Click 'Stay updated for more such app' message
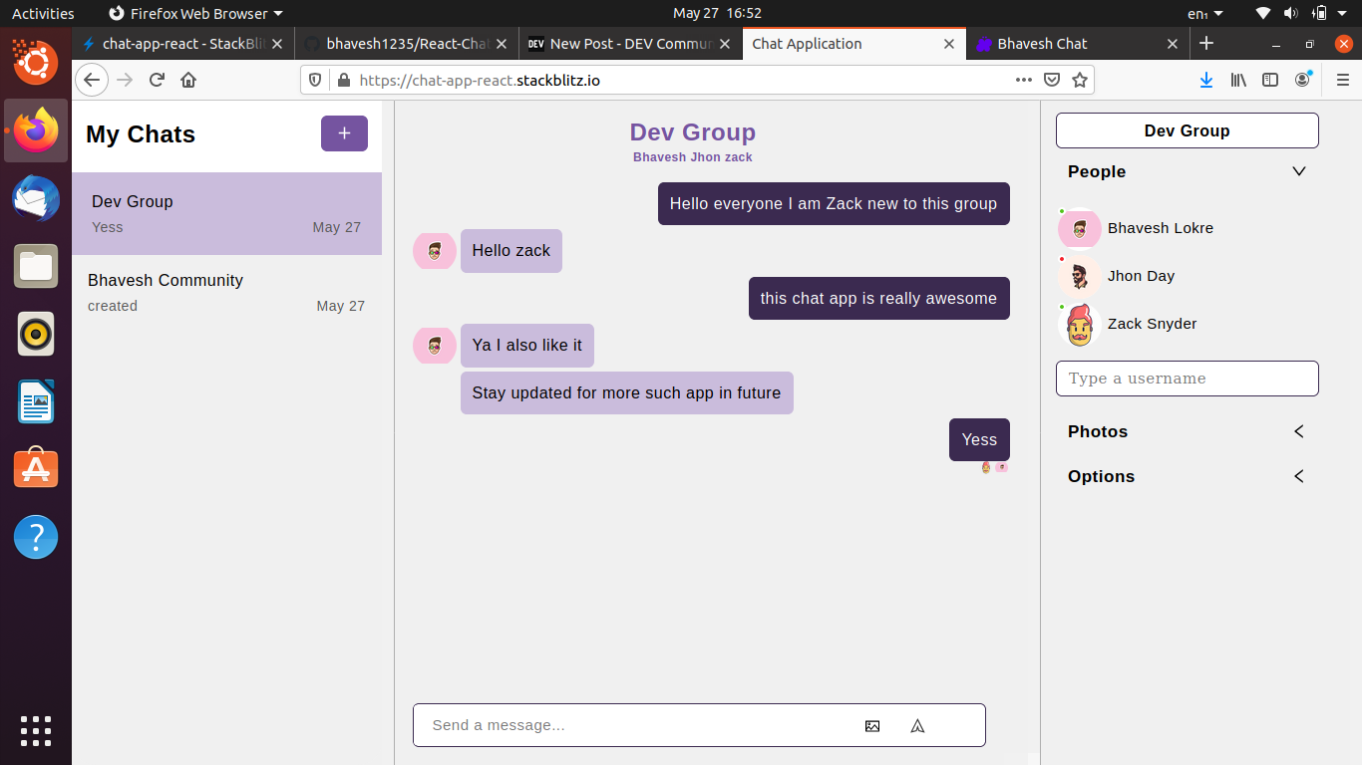Image resolution: width=1362 pixels, height=765 pixels. (x=626, y=392)
